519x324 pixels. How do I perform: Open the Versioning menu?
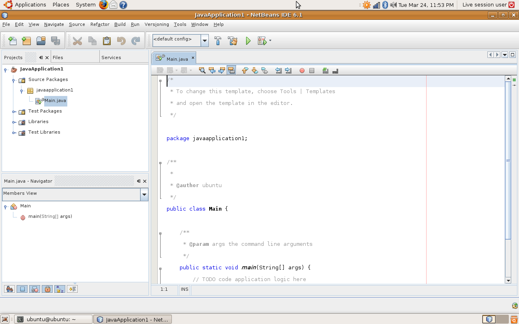(157, 24)
